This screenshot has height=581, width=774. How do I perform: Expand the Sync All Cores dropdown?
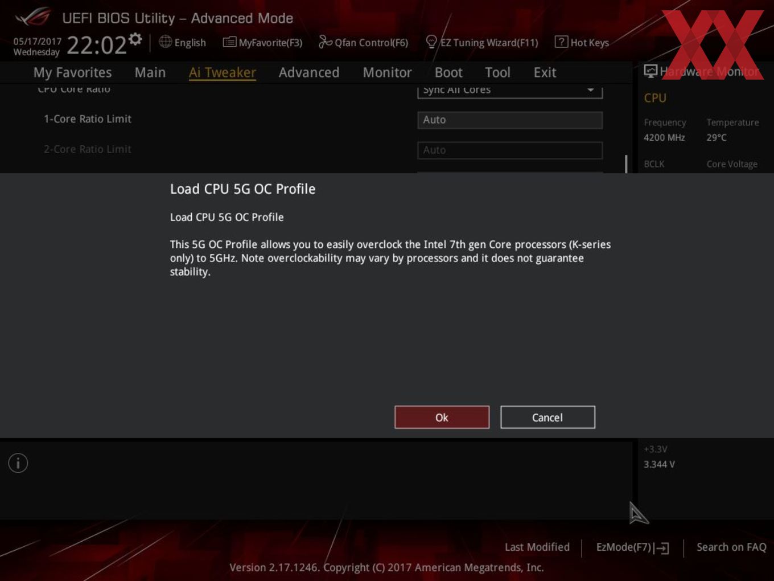click(510, 91)
